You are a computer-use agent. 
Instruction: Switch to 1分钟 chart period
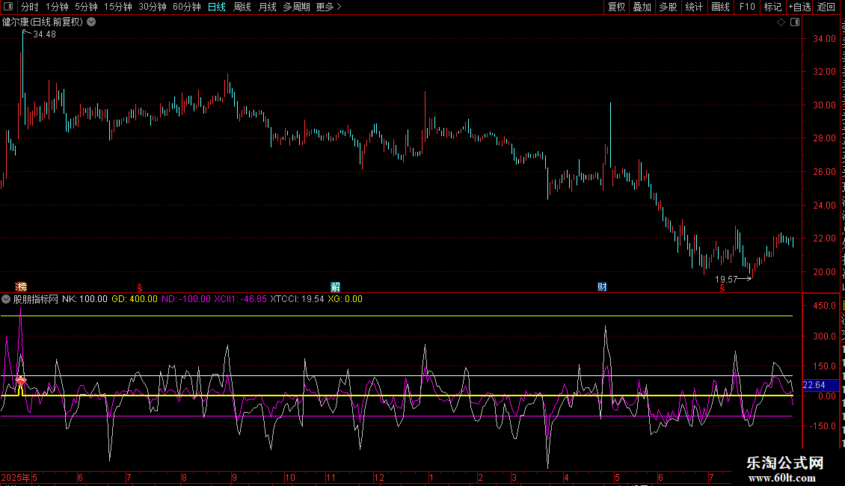[x=57, y=7]
